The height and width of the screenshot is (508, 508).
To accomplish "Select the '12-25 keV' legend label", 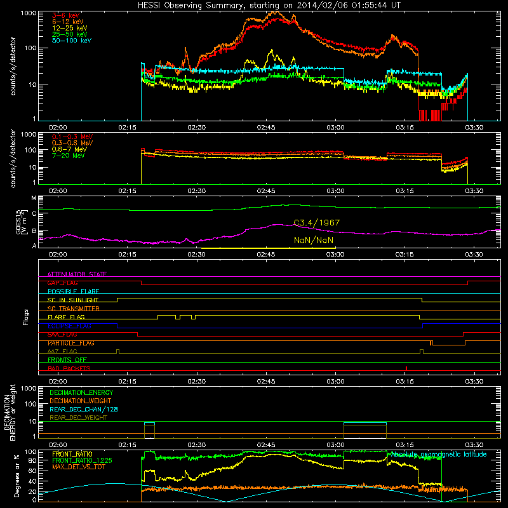I will tap(70, 28).
